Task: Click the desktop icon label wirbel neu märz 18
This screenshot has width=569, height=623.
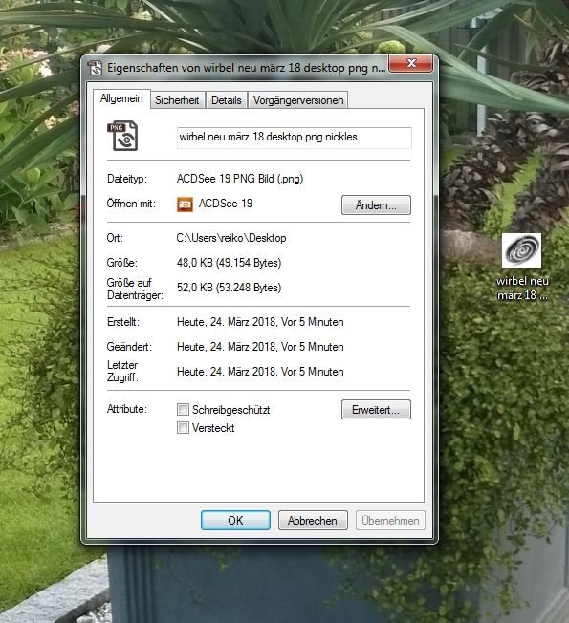Action: point(522,288)
